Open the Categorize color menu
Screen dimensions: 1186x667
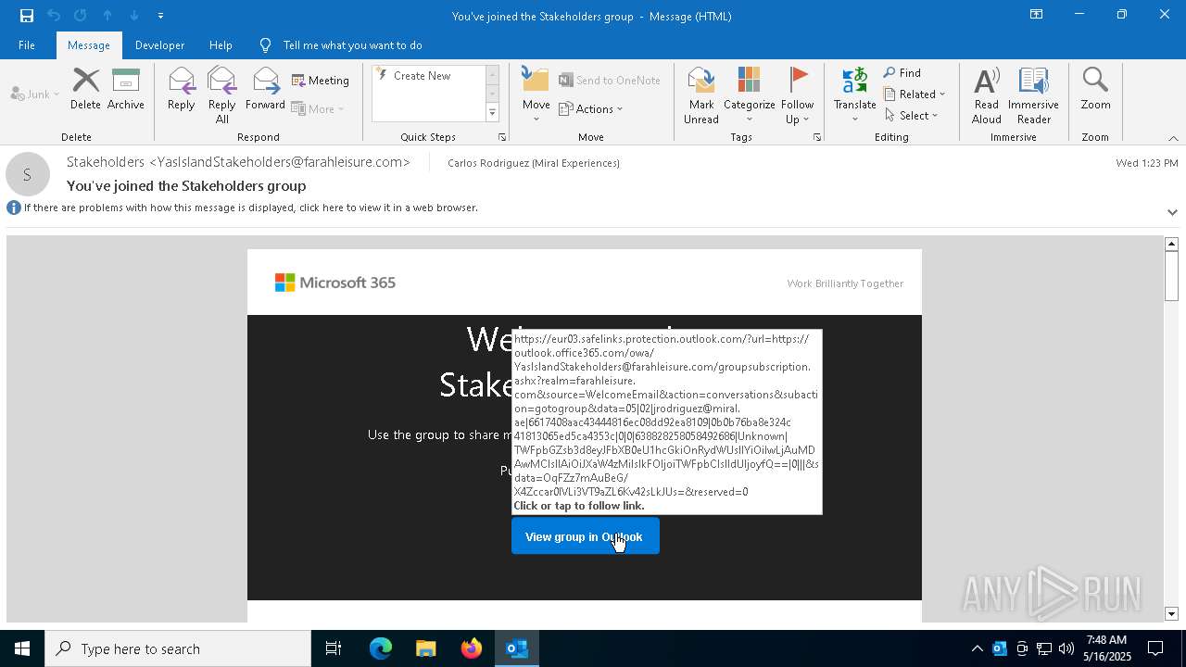749,94
